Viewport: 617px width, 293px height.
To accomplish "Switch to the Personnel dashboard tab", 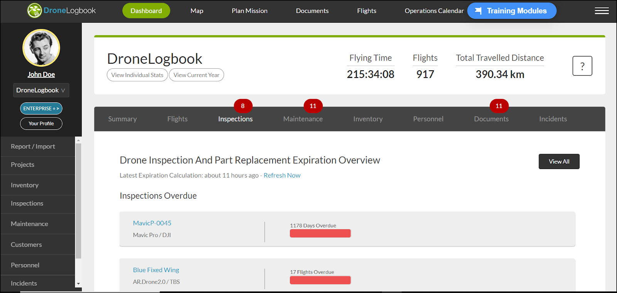I will 428,119.
